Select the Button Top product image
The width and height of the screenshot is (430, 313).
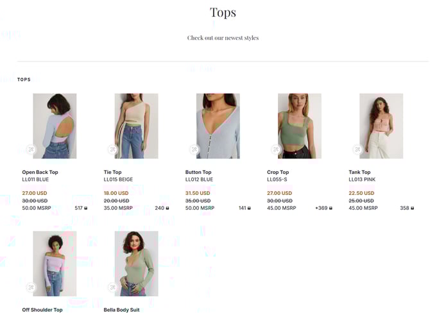coord(218,126)
